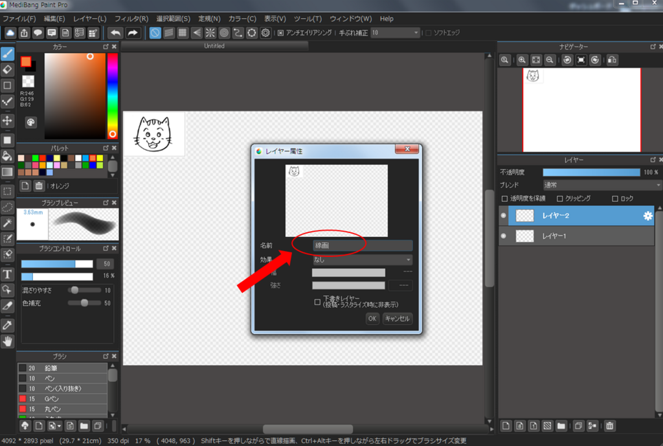Select the Lasso tool

7,207
